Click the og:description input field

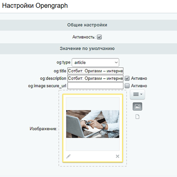tap(95, 78)
